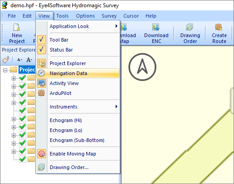Expand the fourth child node under Project

pyautogui.click(x=14, y=103)
